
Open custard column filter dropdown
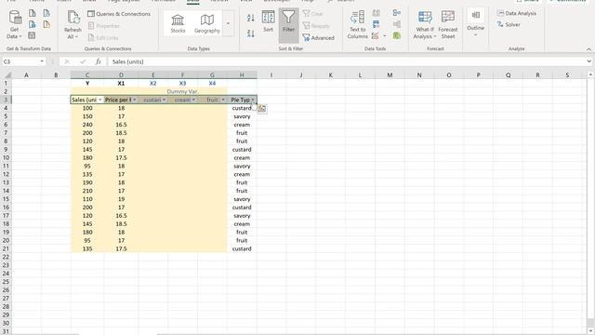[x=164, y=100]
